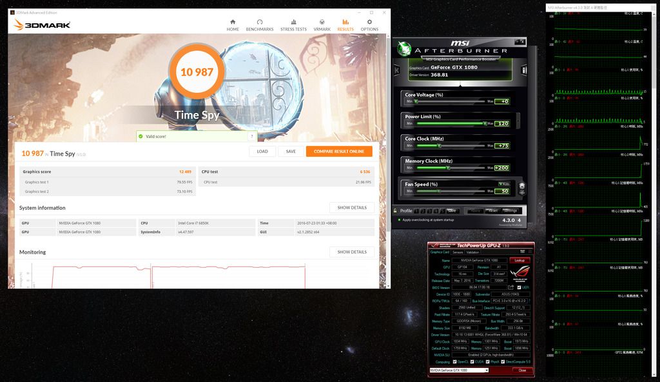Reset Afterburner overclock settings
This screenshot has height=382, width=660.
coord(493,211)
